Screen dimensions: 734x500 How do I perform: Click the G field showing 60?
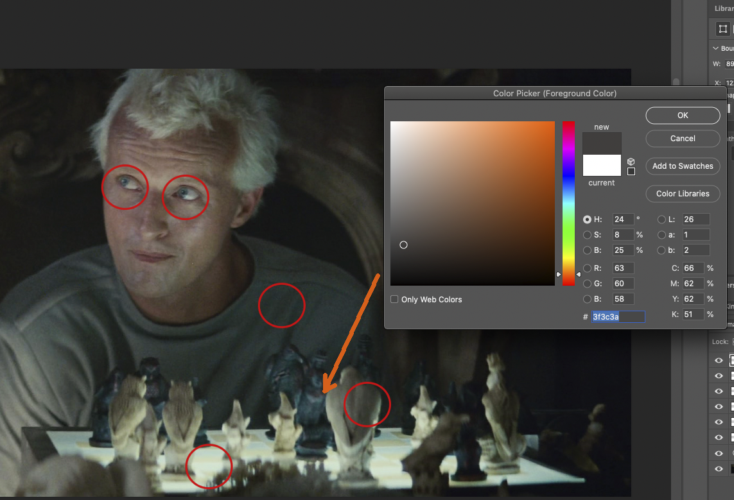click(x=623, y=284)
